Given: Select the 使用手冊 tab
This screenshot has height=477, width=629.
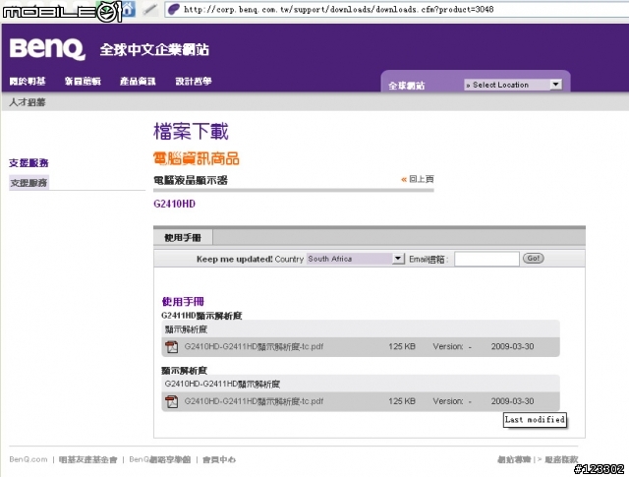Looking at the screenshot, I should coord(183,238).
